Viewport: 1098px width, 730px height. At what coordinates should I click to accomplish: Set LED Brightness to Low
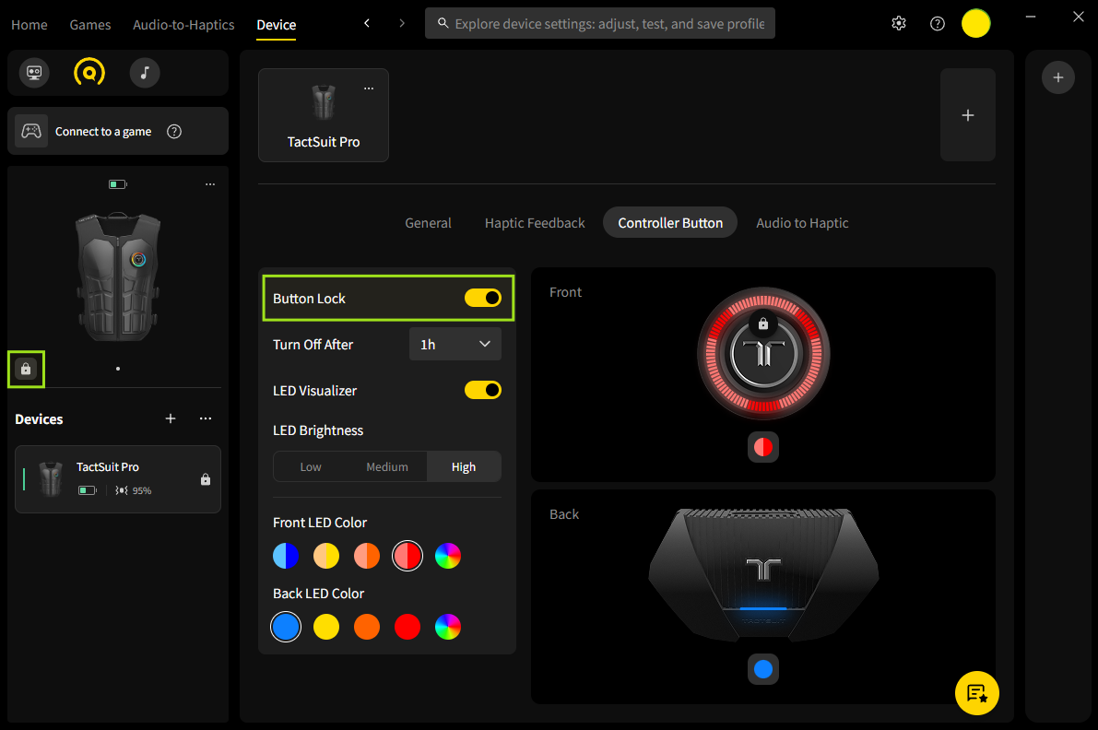point(311,466)
